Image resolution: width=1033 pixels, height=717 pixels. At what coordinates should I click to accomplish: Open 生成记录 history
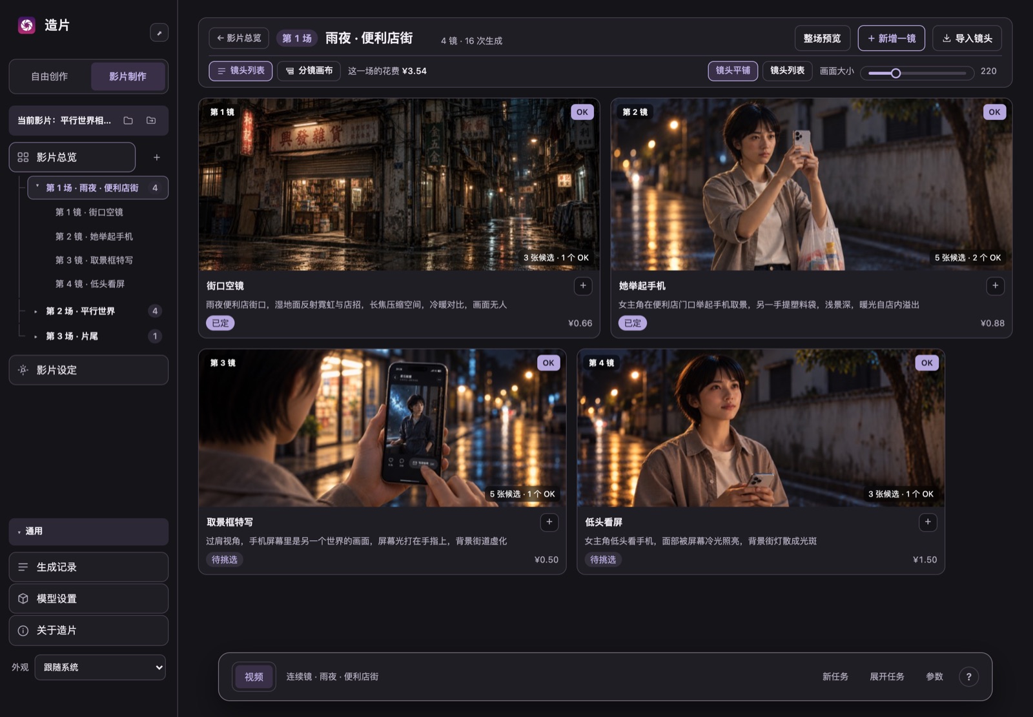(x=88, y=567)
